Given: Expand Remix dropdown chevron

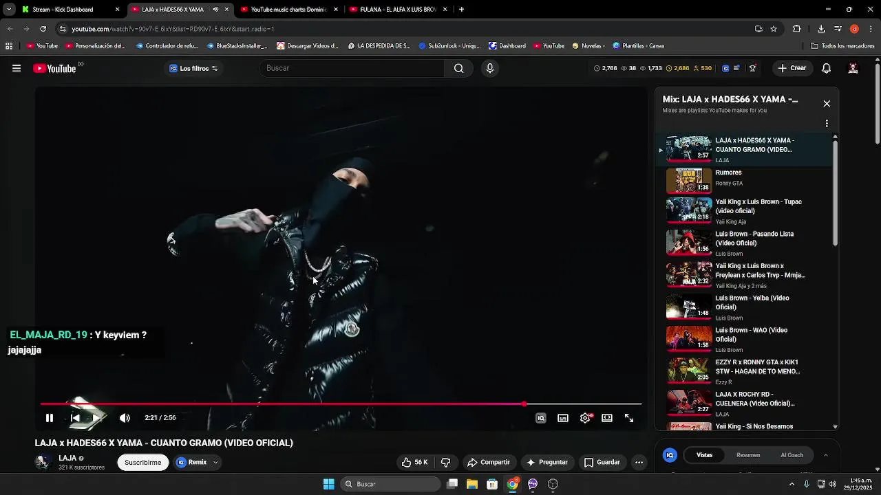Looking at the screenshot, I should pyautogui.click(x=215, y=463).
